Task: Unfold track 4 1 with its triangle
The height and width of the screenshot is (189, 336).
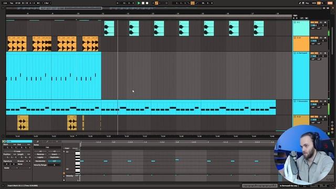Action: click(295, 22)
